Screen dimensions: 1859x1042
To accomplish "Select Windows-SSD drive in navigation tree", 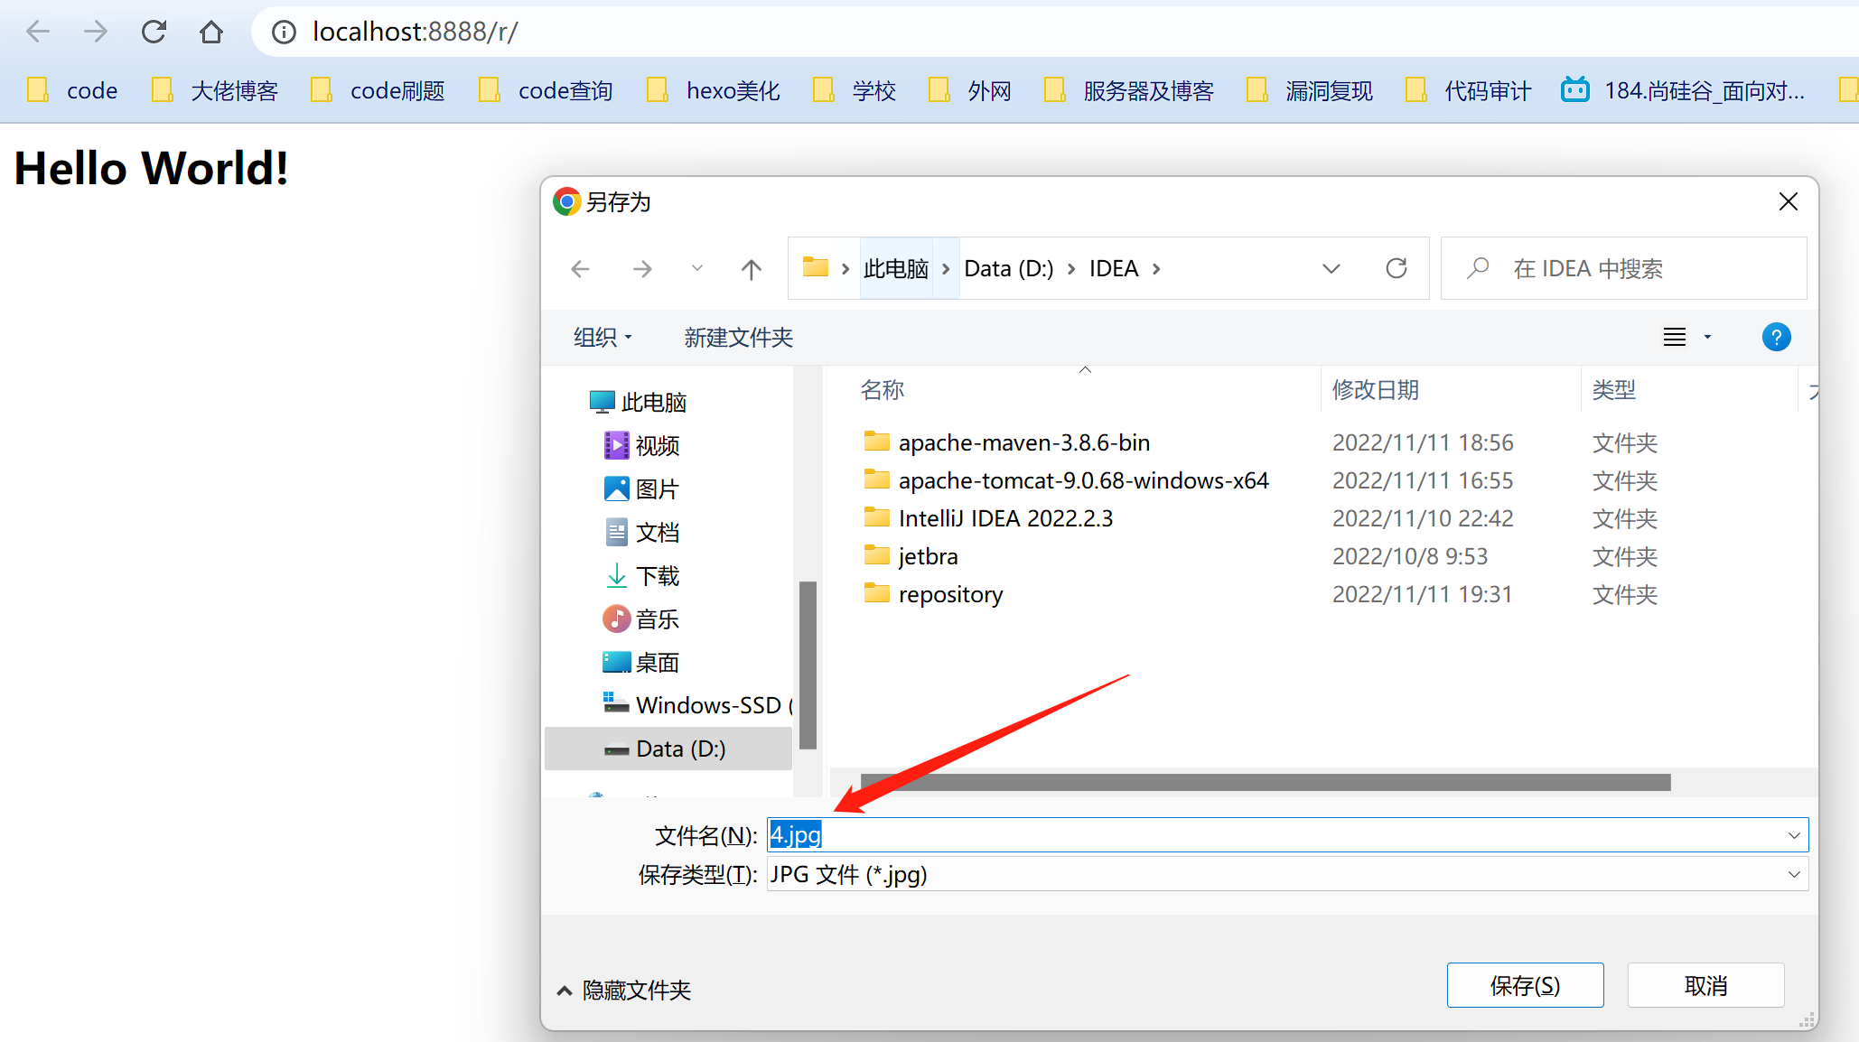I will (697, 704).
